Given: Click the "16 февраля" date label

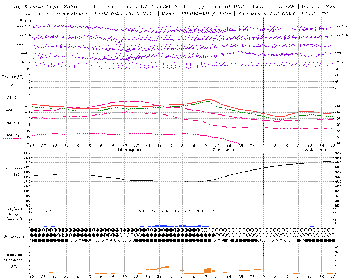Looking at the screenshot, I should [129, 150].
